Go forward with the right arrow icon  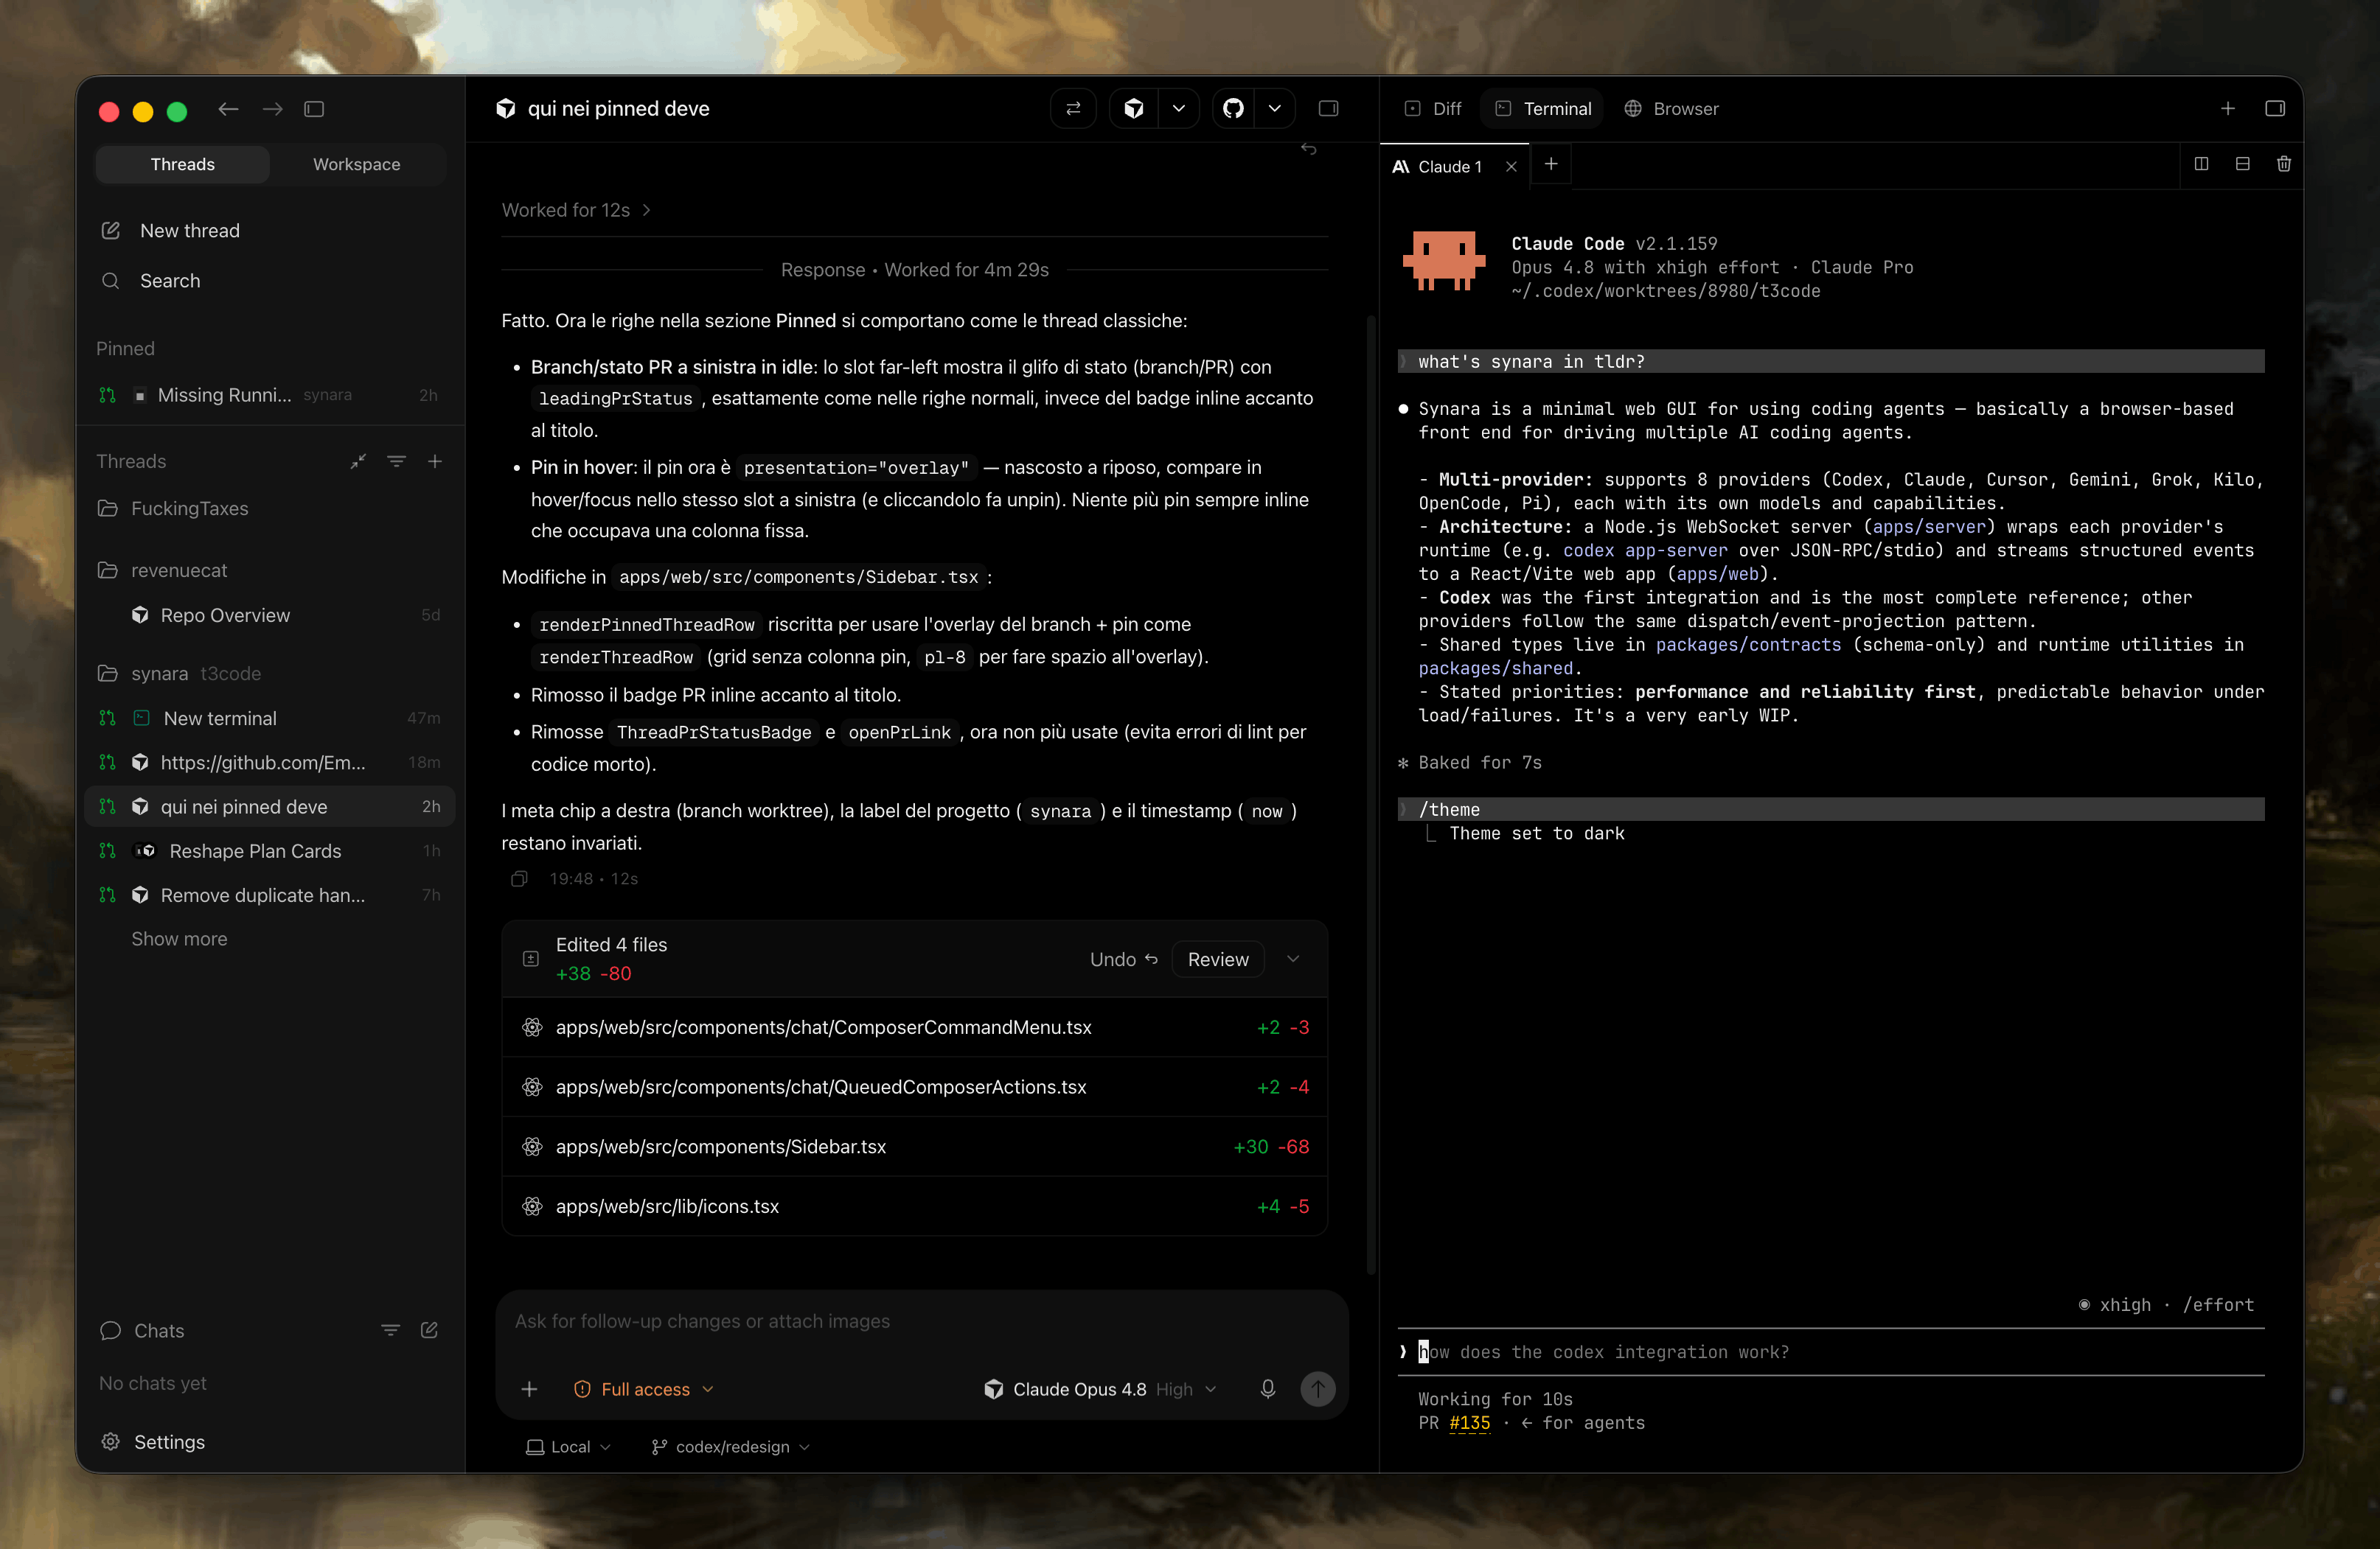coord(272,109)
